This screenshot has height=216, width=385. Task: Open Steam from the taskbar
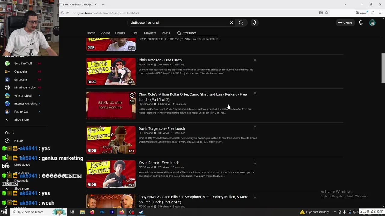(x=141, y=212)
